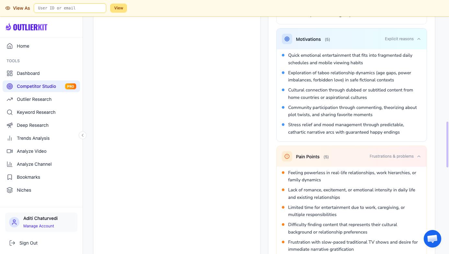
Task: Click the Keyword Research magnifier icon
Action: (10, 112)
